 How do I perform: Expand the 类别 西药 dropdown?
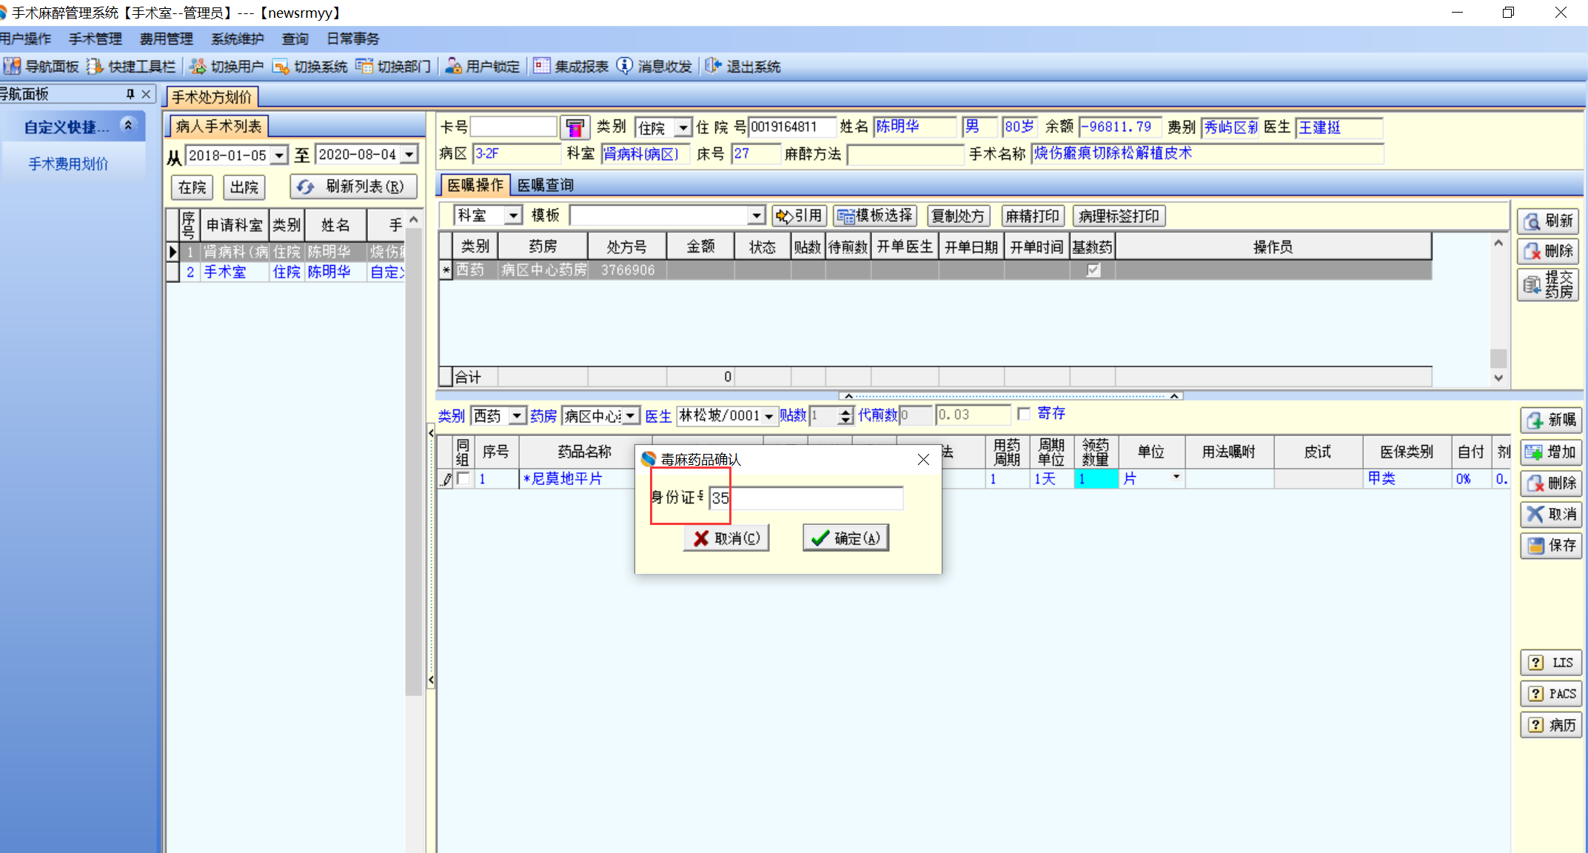(517, 416)
